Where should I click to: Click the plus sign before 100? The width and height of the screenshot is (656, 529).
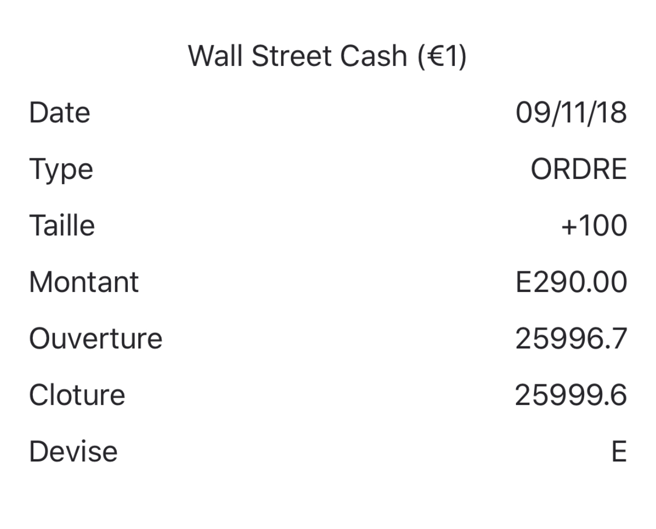point(568,226)
